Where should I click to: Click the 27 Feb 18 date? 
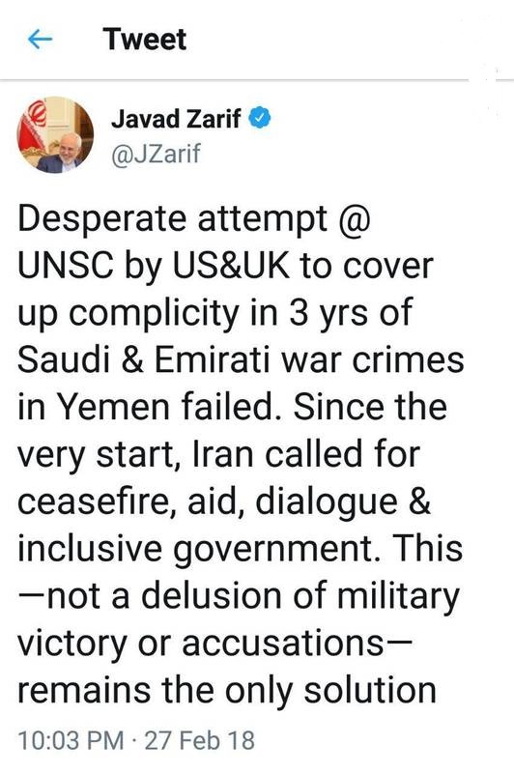[x=200, y=741]
